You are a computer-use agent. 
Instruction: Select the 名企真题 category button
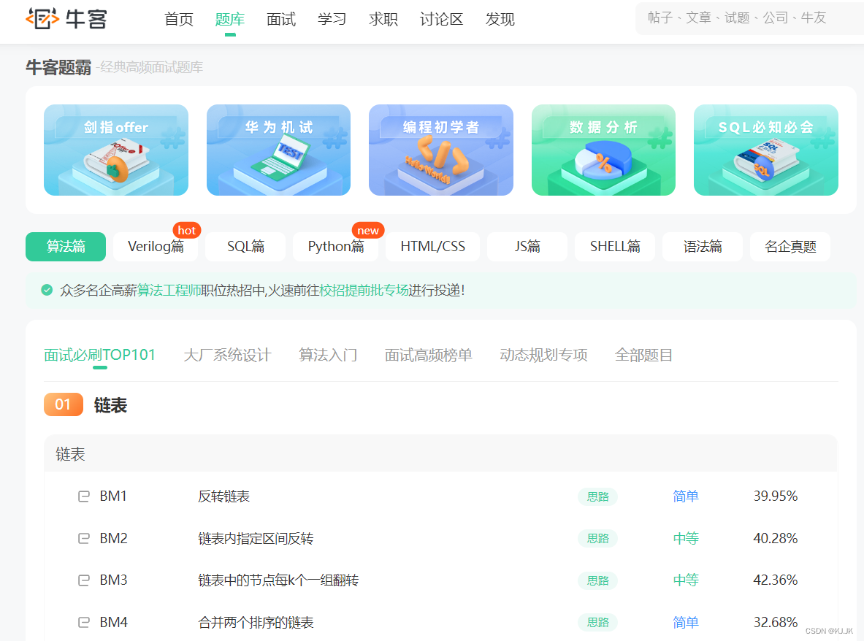click(x=790, y=246)
